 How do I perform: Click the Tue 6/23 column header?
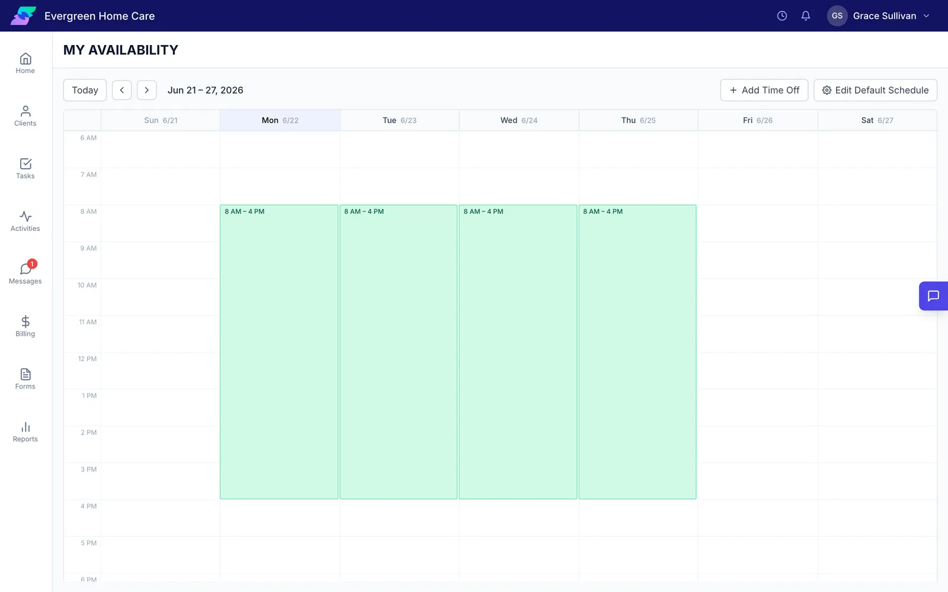[399, 120]
